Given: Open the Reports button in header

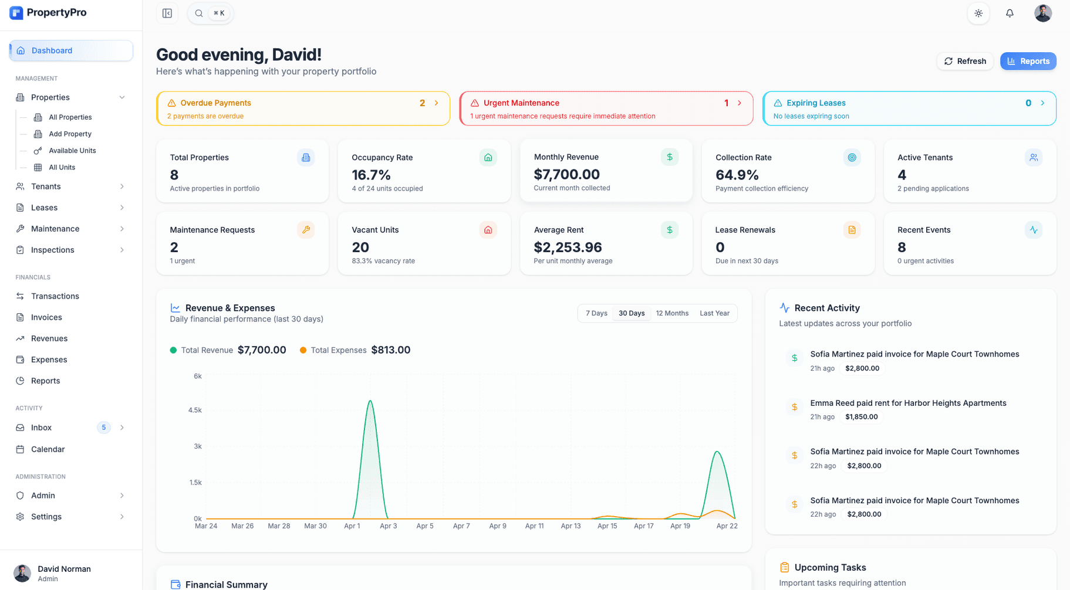Looking at the screenshot, I should tap(1028, 61).
